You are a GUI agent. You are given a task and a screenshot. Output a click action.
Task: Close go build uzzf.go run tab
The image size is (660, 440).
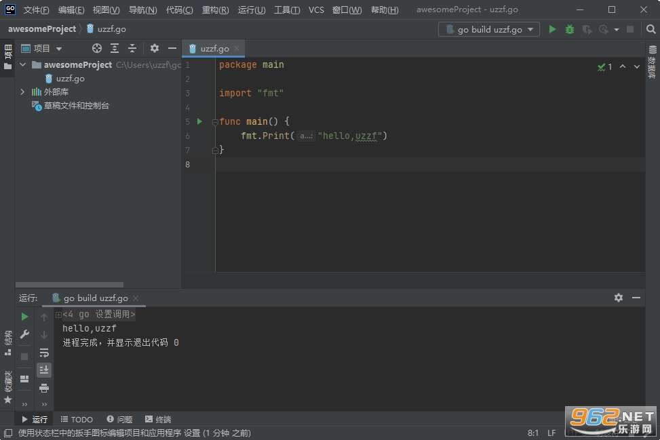click(136, 298)
